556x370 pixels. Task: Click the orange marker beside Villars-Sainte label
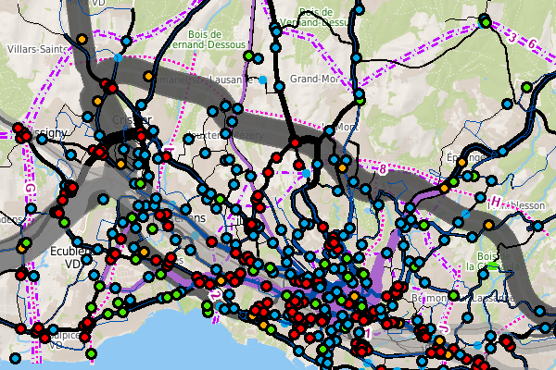82,40
